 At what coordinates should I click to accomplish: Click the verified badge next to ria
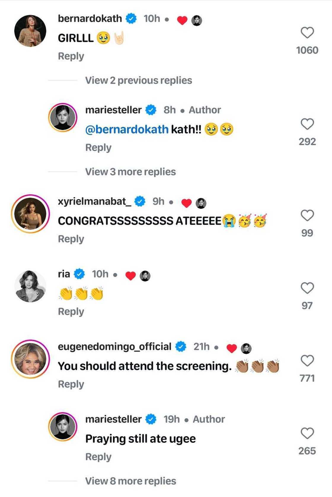79,274
